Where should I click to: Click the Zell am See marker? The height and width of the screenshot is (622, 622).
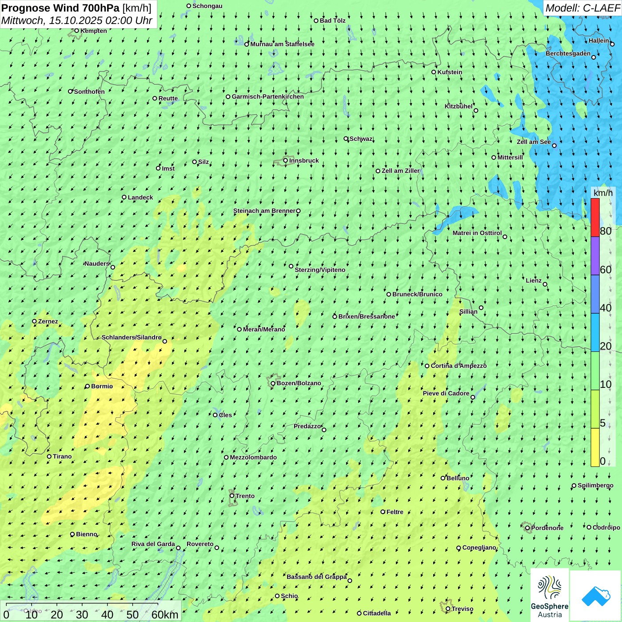tap(554, 146)
